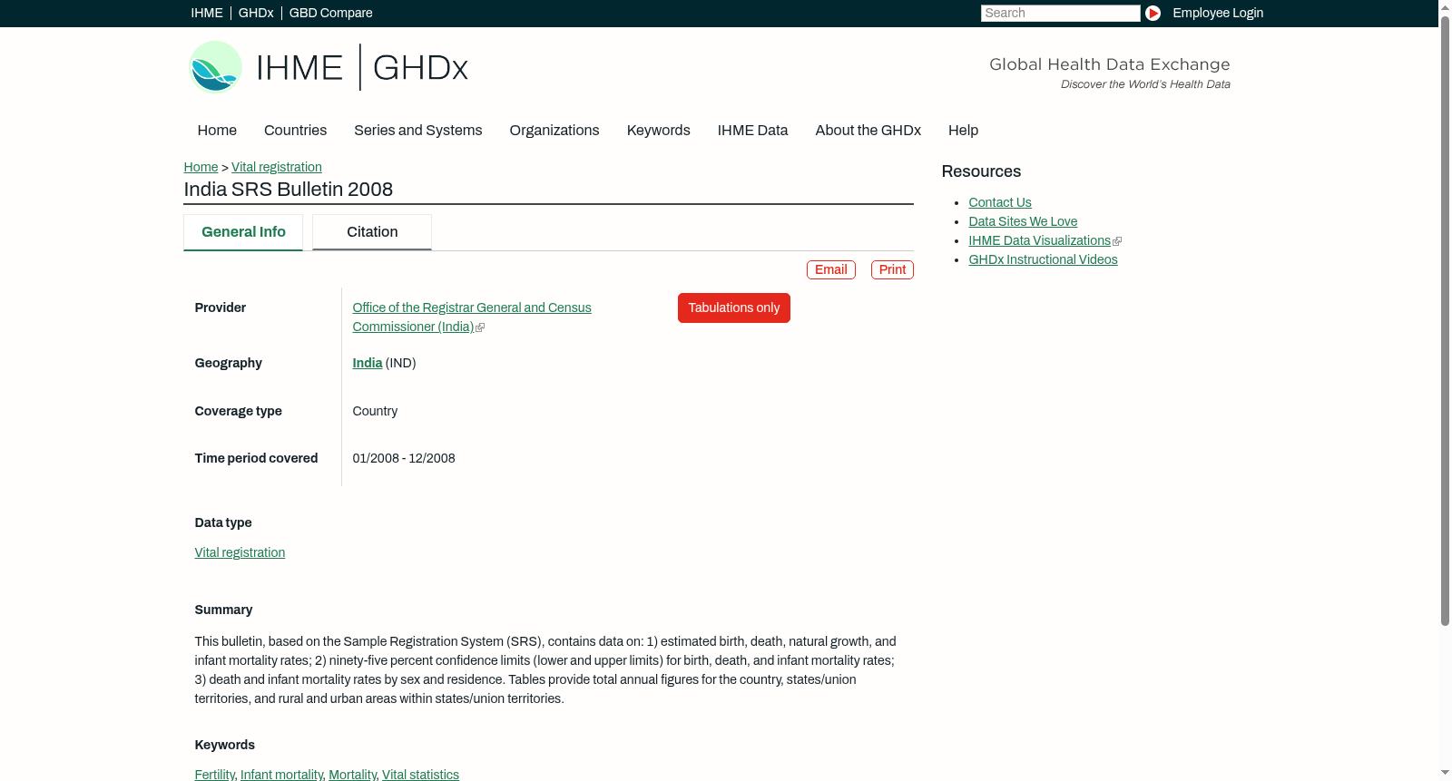
Task: Open the GBD Compare link in the top bar
Action: pyautogui.click(x=330, y=13)
